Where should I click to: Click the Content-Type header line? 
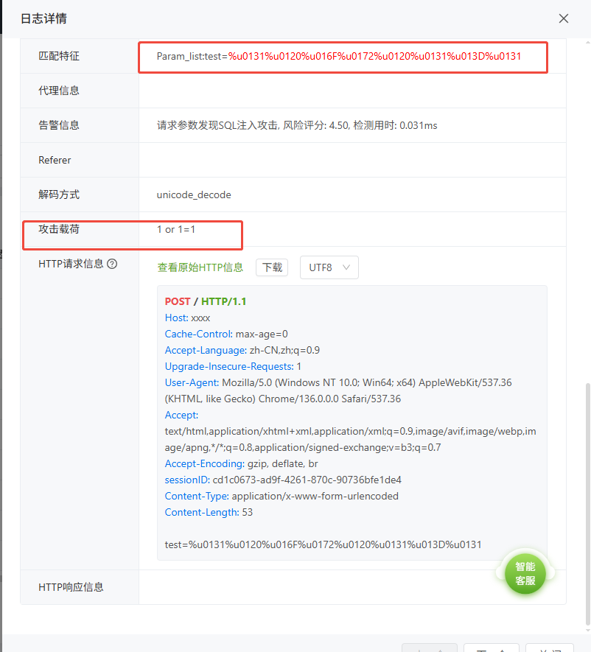click(281, 496)
